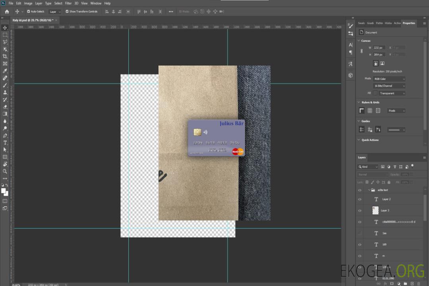
Task: Hide Layer 3 using its eye icon
Action: click(360, 211)
